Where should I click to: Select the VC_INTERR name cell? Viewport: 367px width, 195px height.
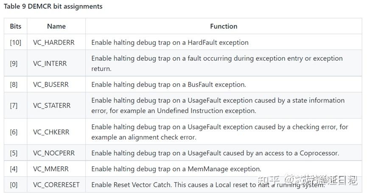(50, 63)
